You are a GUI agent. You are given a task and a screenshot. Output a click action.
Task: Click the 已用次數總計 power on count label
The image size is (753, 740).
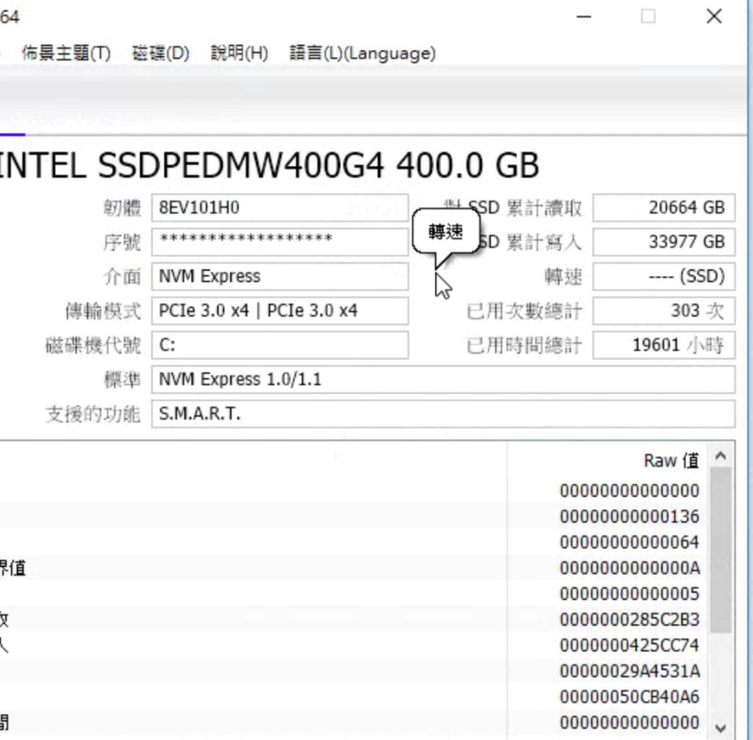coord(524,311)
